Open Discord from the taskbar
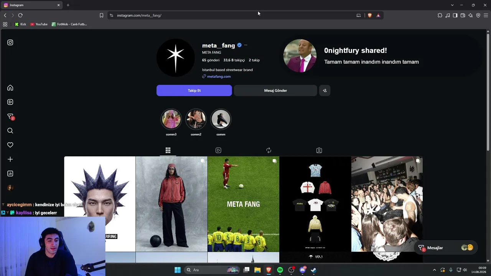This screenshot has height=276, width=491. pos(303,270)
